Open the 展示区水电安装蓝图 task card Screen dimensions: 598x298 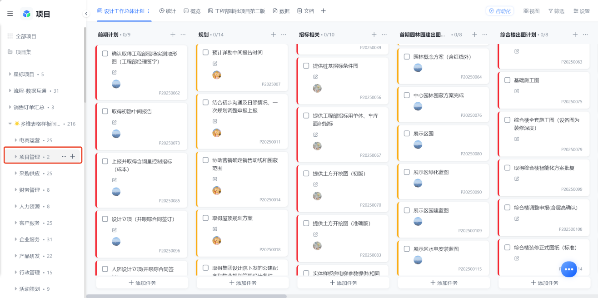(443, 258)
